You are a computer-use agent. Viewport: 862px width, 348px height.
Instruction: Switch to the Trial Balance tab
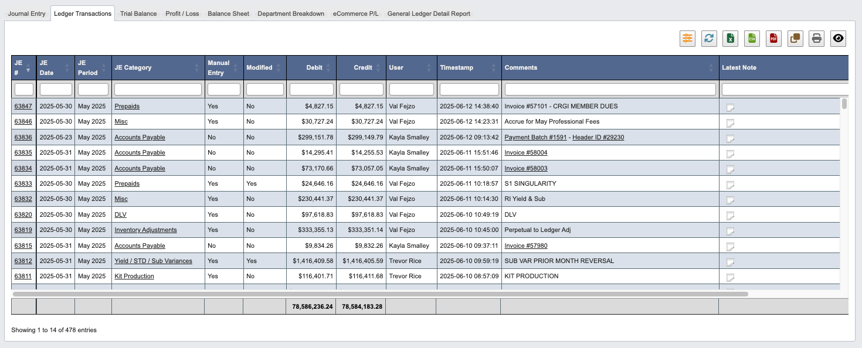click(138, 13)
